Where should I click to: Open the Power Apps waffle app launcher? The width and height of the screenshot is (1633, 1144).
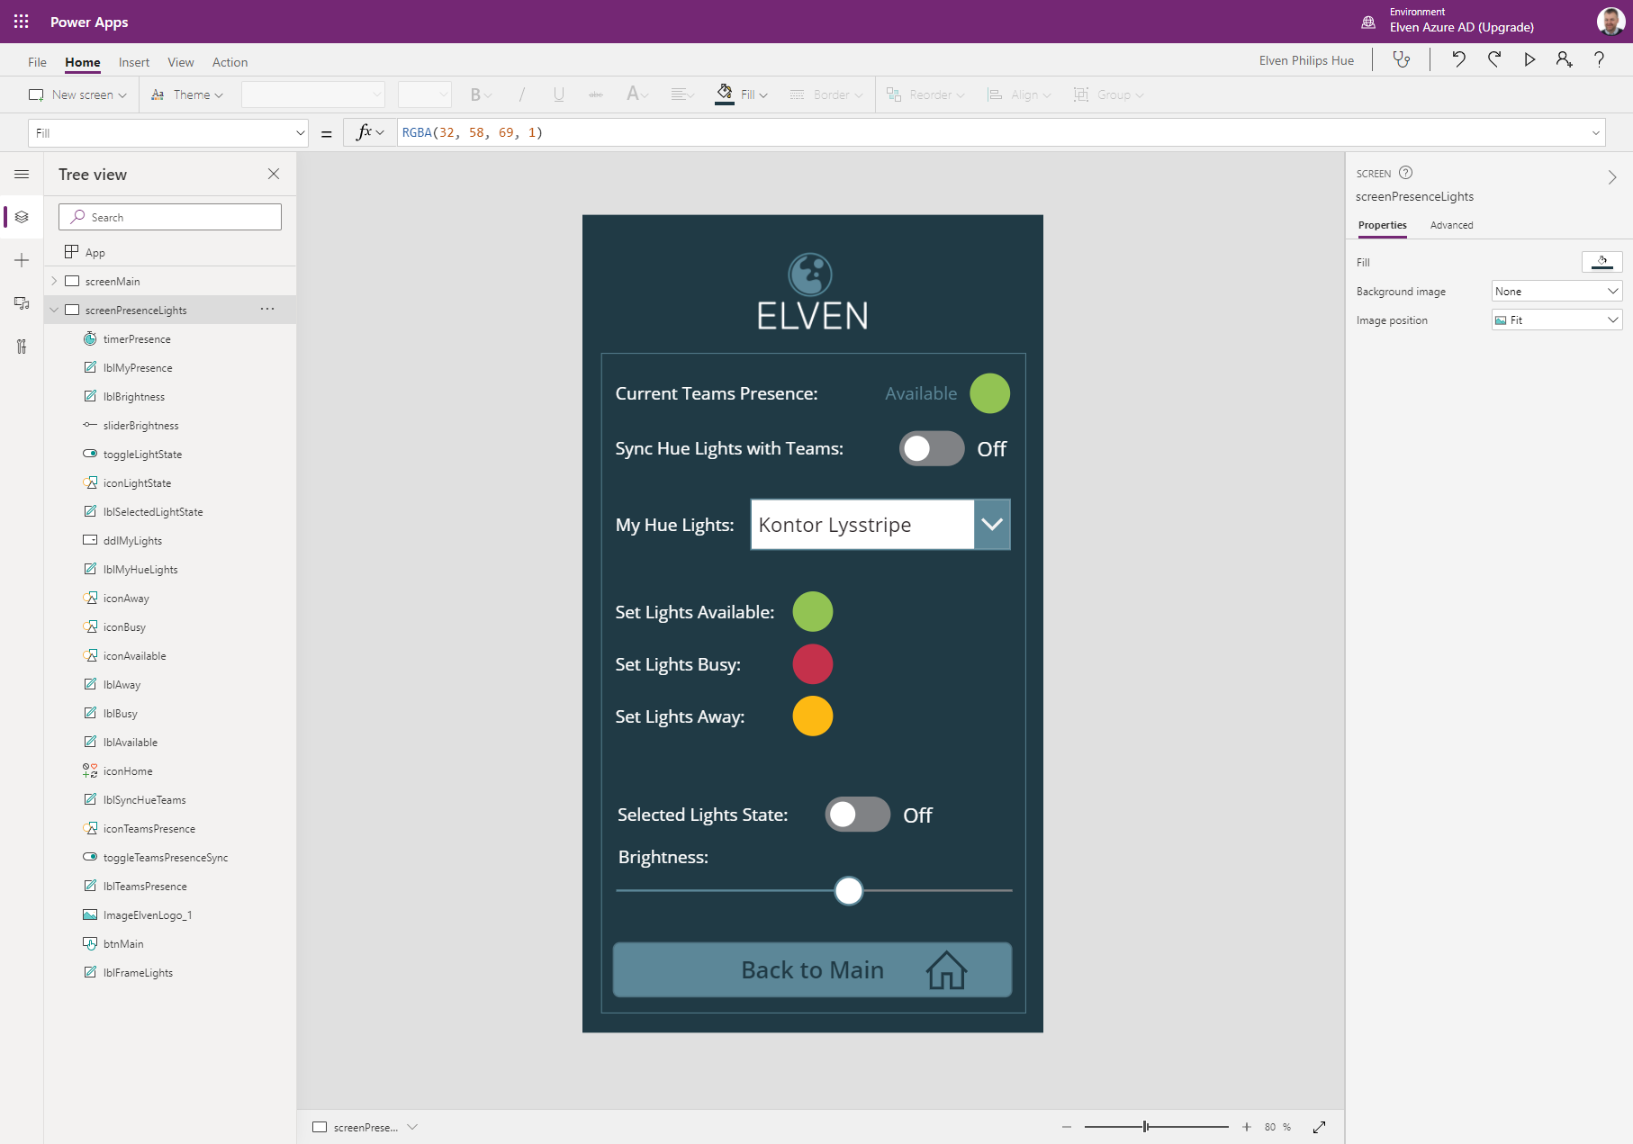point(22,22)
